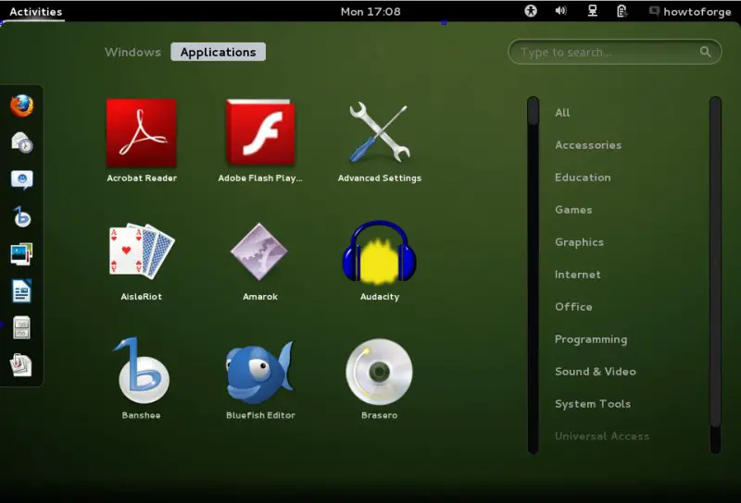Click the category list scrollbar
This screenshot has height=503, width=741.
pyautogui.click(x=715, y=275)
